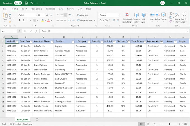
Task: Toggle Wrap Text
Action: pyautogui.click(x=82, y=15)
